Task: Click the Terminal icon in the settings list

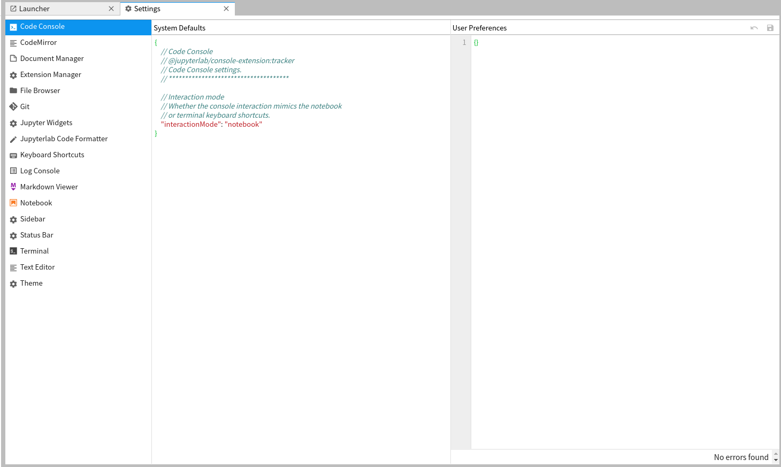Action: coord(13,251)
